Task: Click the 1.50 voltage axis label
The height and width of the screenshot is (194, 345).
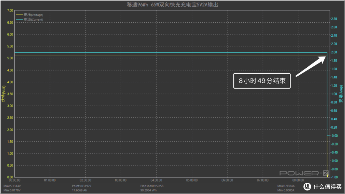Action: (10, 141)
